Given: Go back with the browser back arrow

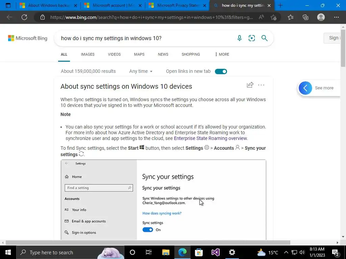Looking at the screenshot, I should (x=9, y=17).
